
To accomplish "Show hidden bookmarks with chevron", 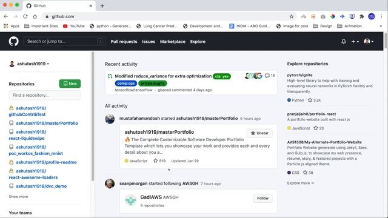I will pyautogui.click(x=381, y=26).
